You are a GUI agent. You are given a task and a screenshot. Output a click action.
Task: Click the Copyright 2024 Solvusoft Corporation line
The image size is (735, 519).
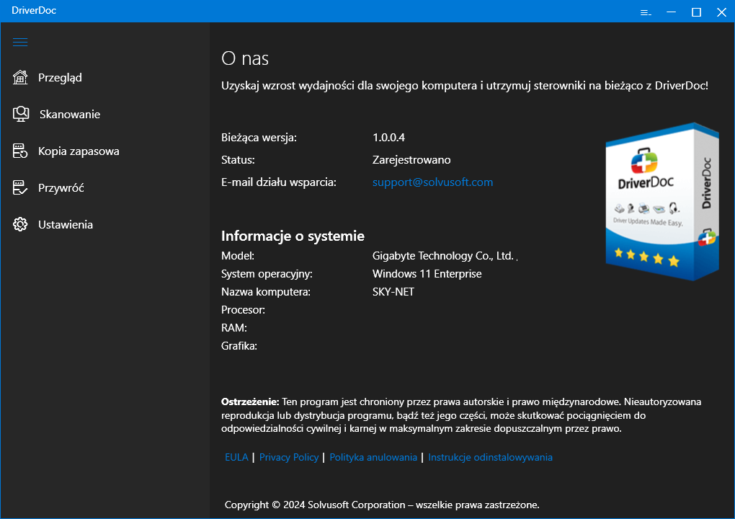point(382,505)
